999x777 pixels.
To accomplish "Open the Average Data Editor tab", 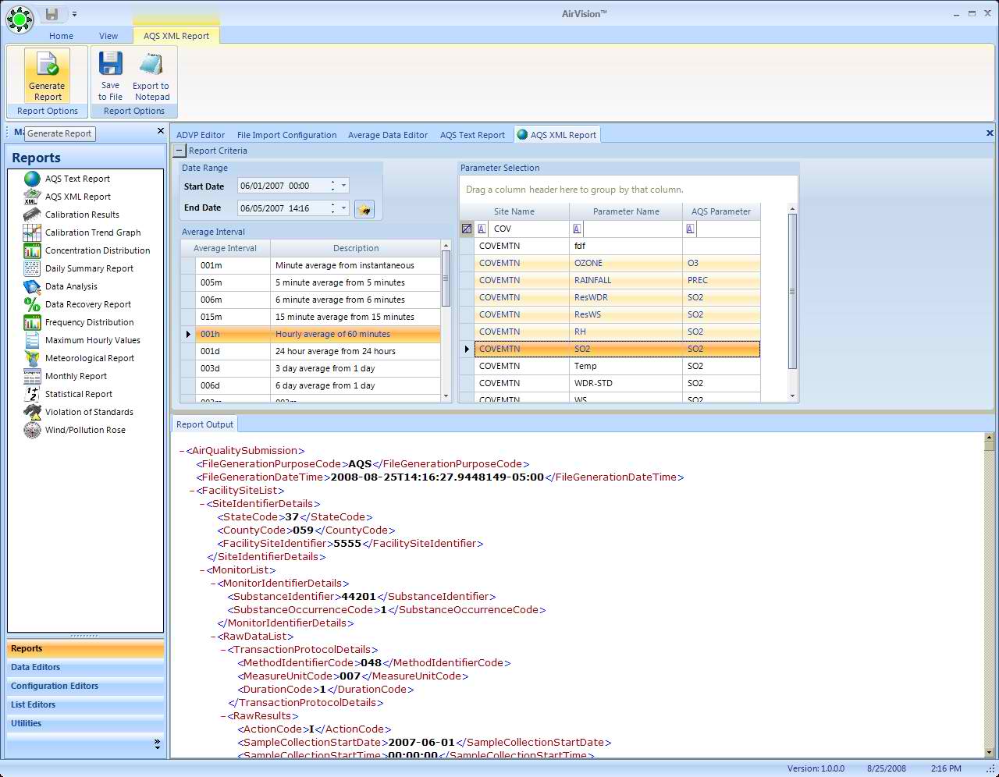I will [388, 135].
